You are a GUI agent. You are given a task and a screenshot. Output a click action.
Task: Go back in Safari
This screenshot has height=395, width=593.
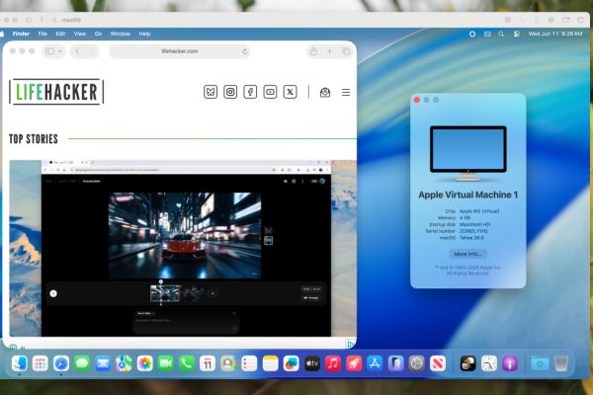click(77, 51)
